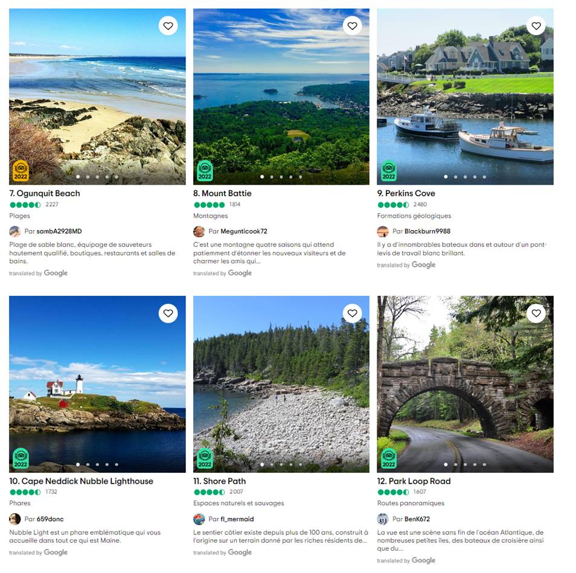The height and width of the screenshot is (573, 576).
Task: Click the heart icon on Shore Path photo
Action: (x=352, y=313)
